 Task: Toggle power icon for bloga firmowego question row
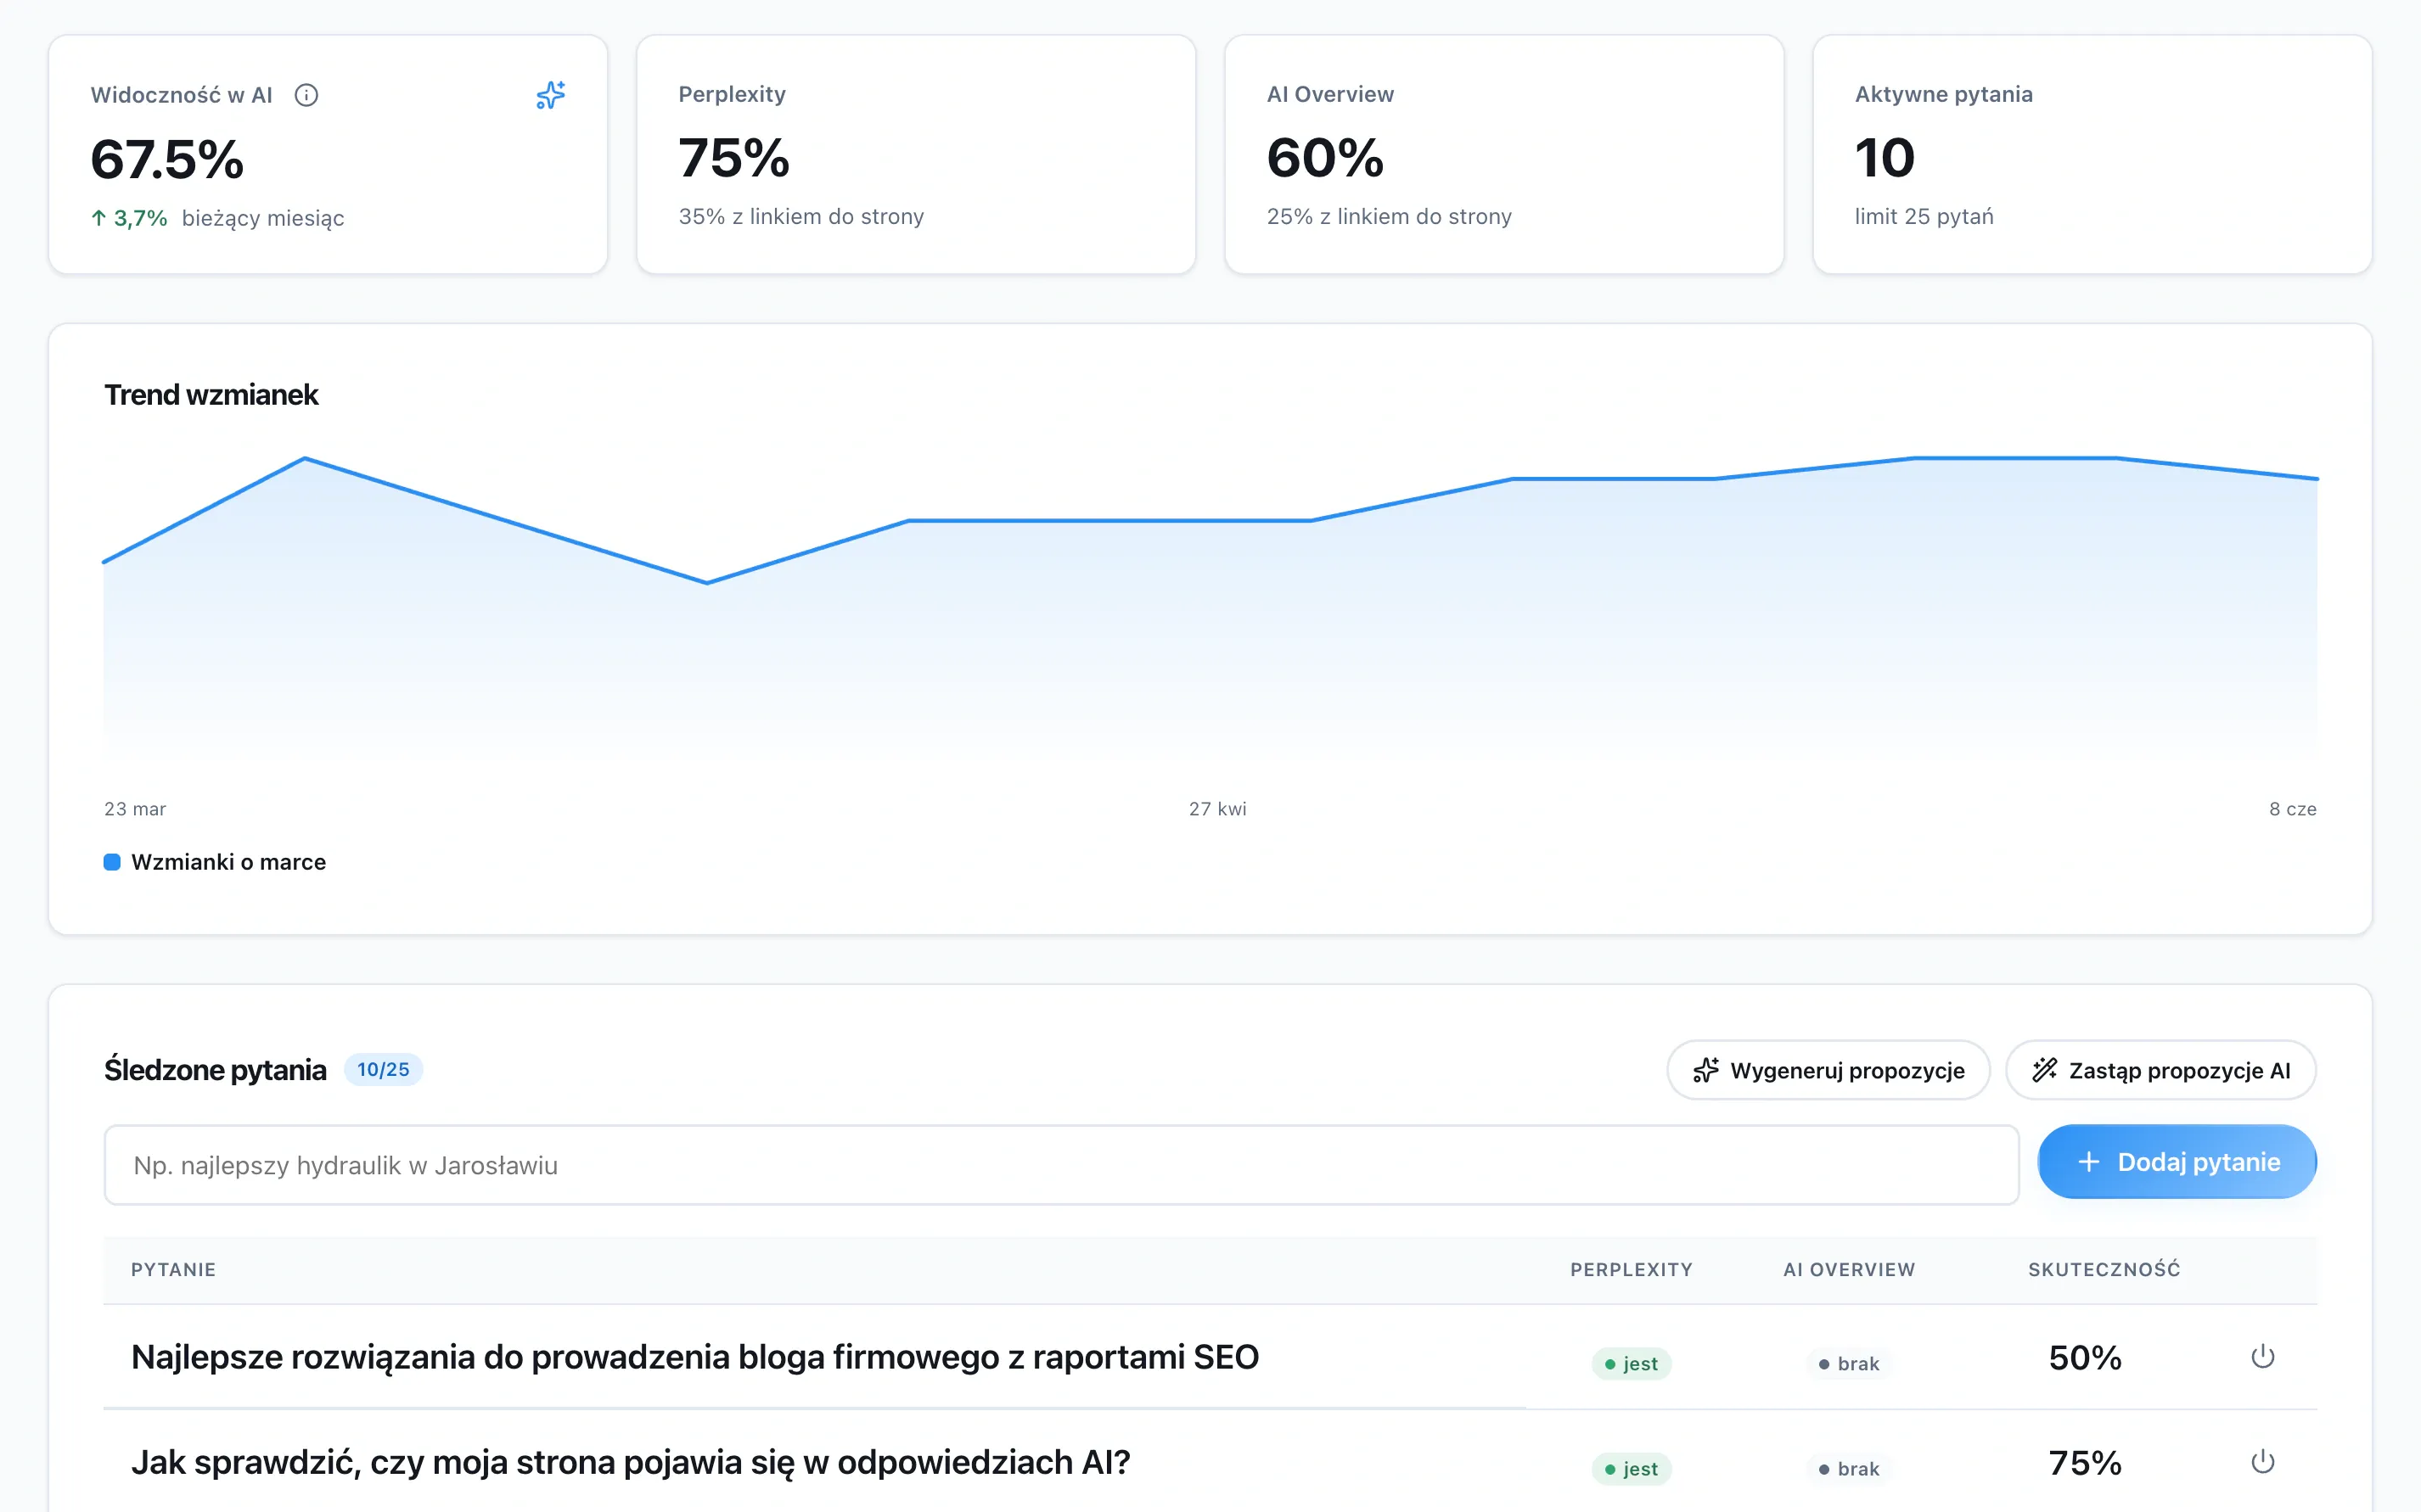pyautogui.click(x=2263, y=1357)
